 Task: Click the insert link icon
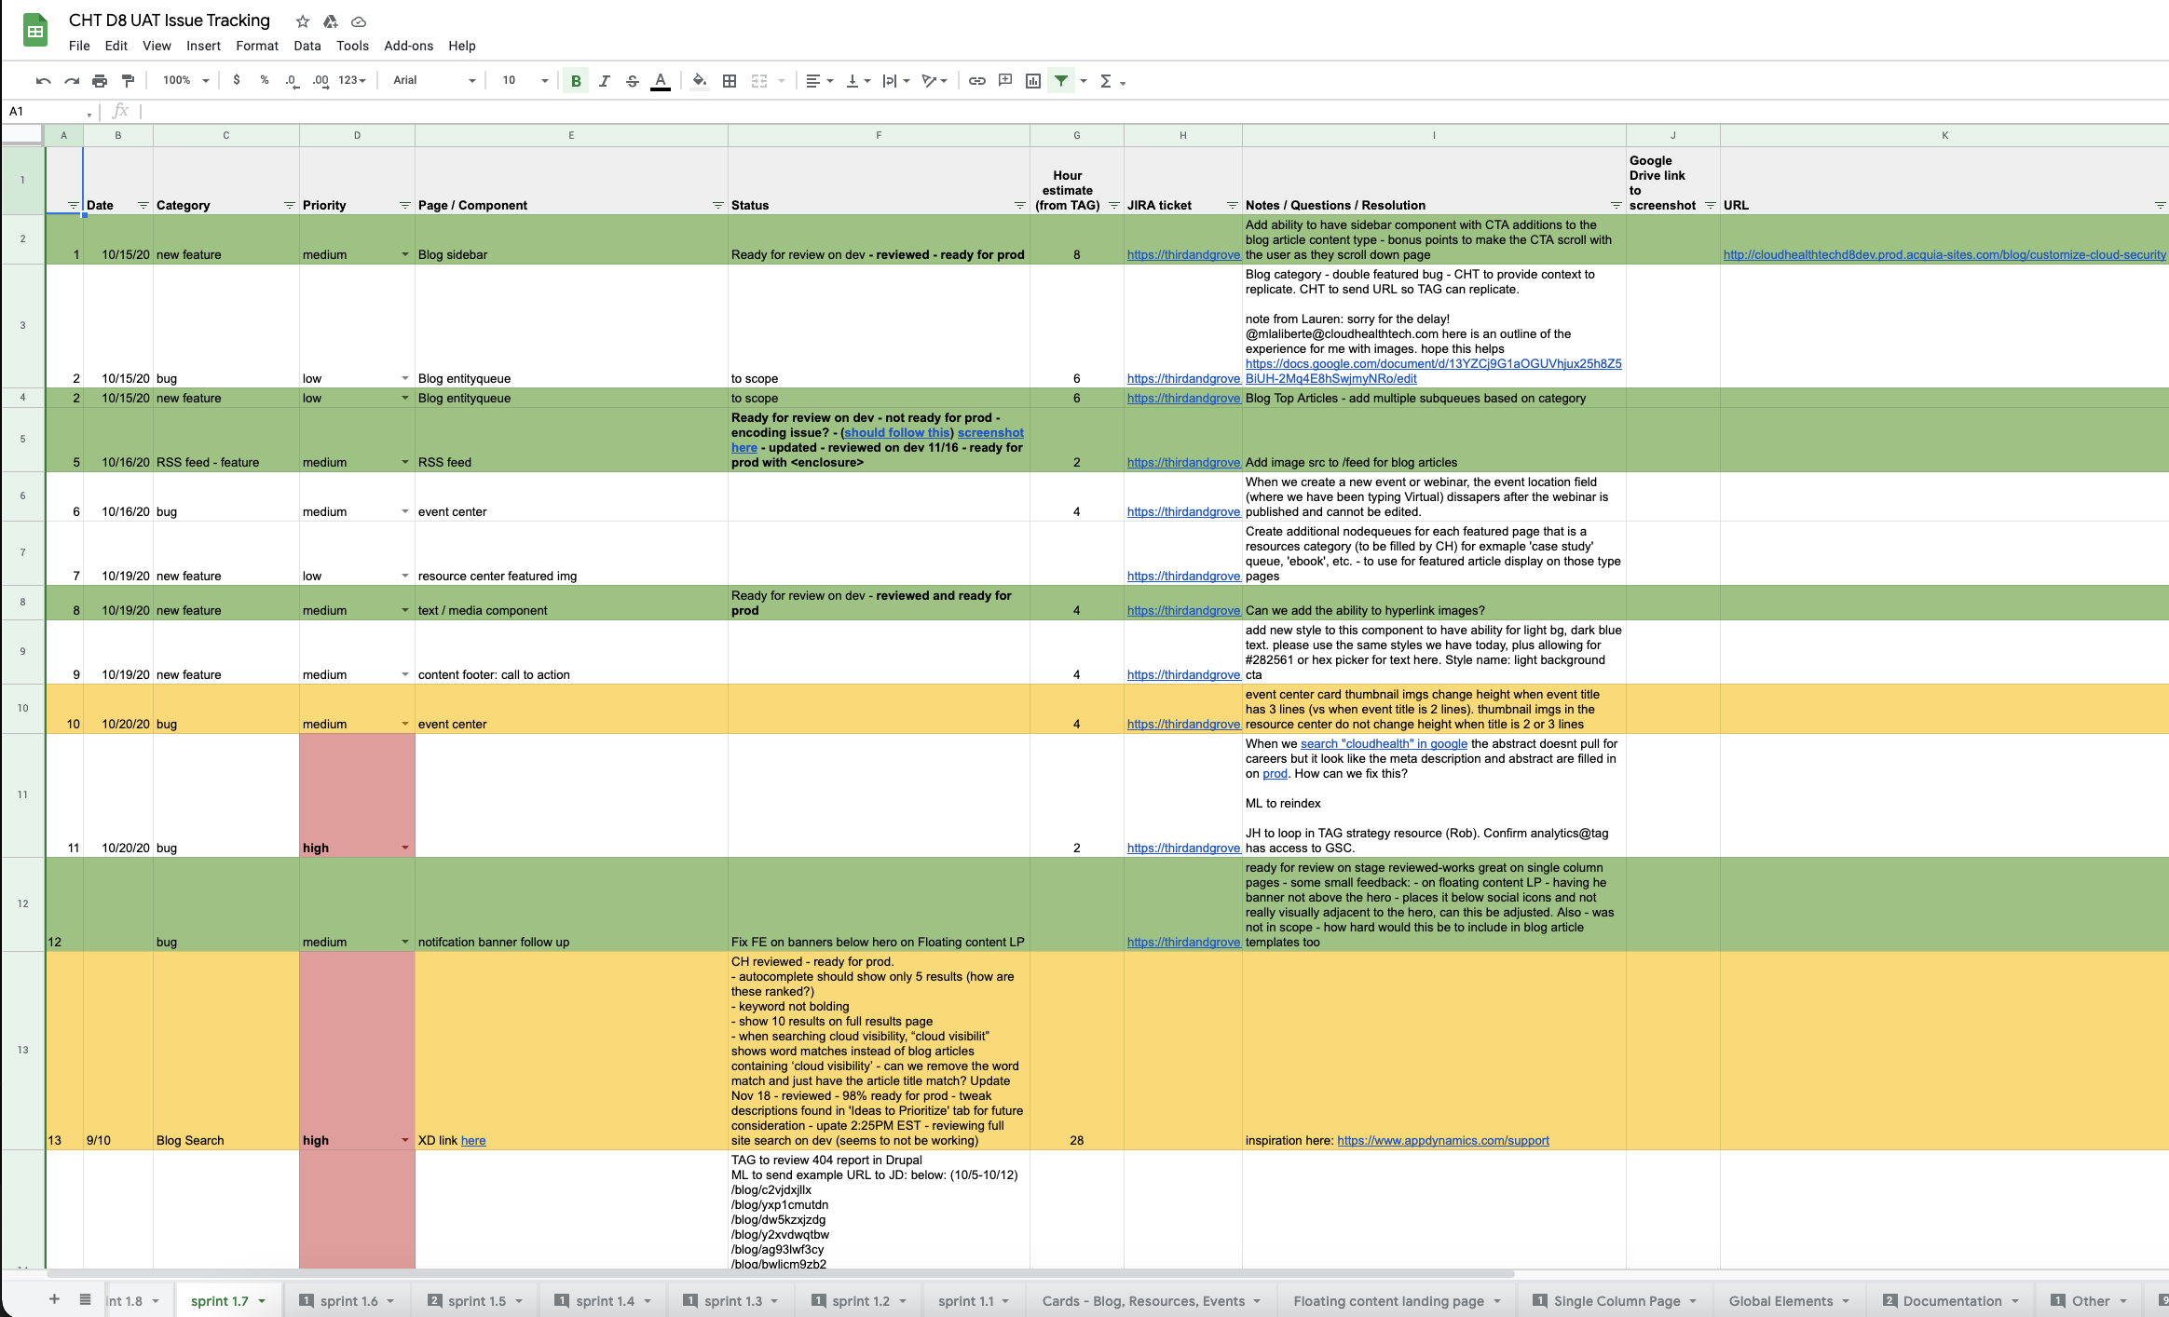click(x=976, y=81)
